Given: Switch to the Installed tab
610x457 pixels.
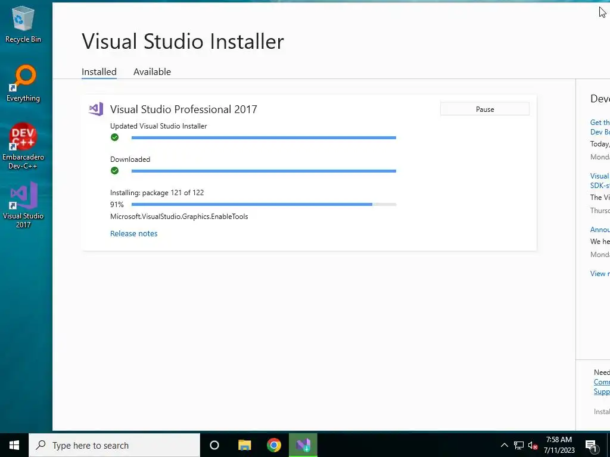Looking at the screenshot, I should click(99, 72).
